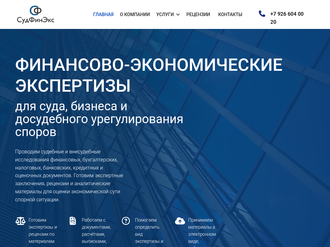Click the scales of justice icon
Screen dimensions: 330x247
pyautogui.click(x=20, y=221)
